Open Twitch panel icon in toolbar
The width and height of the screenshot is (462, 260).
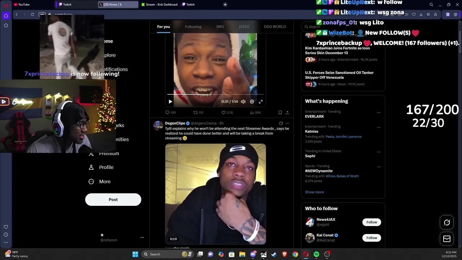coord(448,14)
